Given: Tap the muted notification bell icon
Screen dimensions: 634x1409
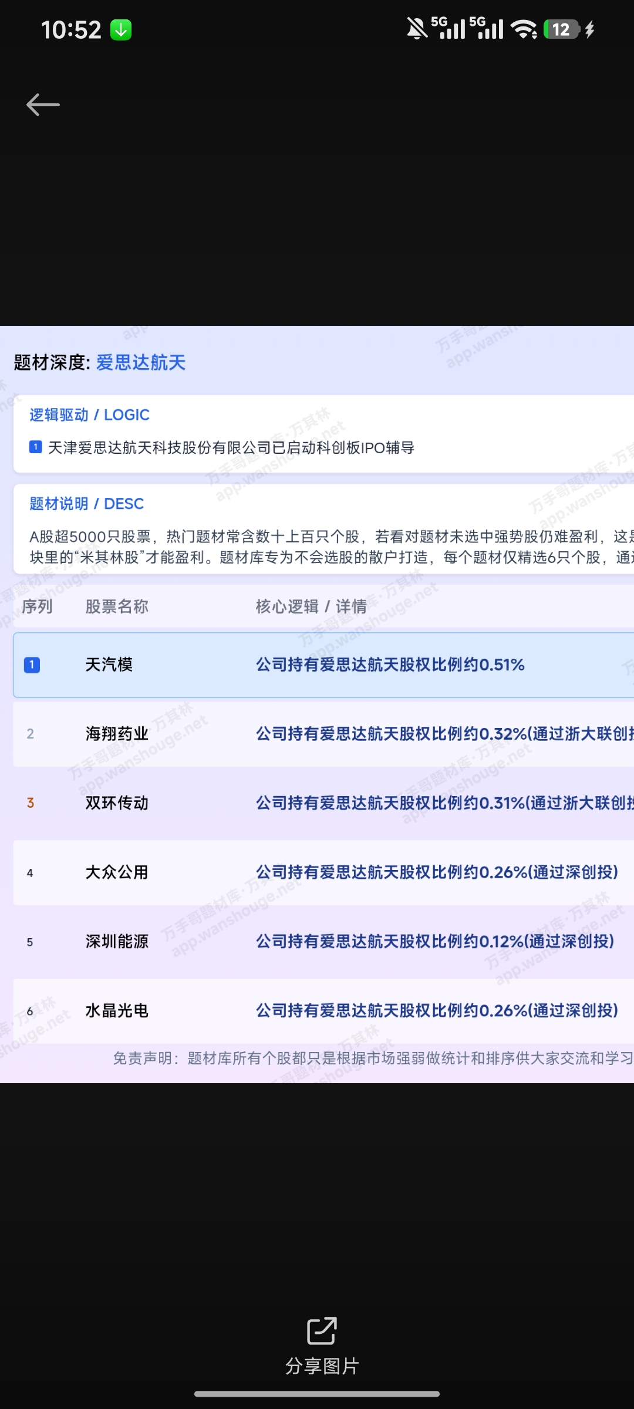Looking at the screenshot, I should (417, 29).
